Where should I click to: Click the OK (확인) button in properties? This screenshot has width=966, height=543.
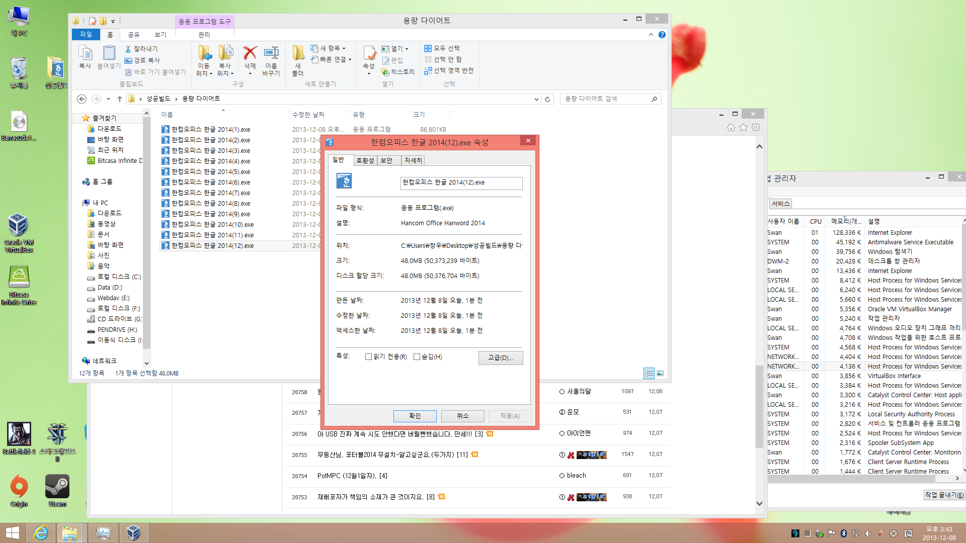click(415, 416)
